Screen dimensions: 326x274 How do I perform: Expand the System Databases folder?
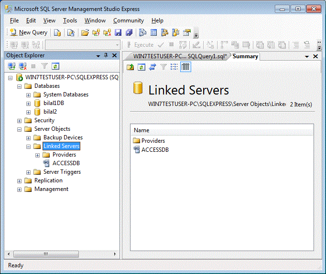[x=29, y=95]
